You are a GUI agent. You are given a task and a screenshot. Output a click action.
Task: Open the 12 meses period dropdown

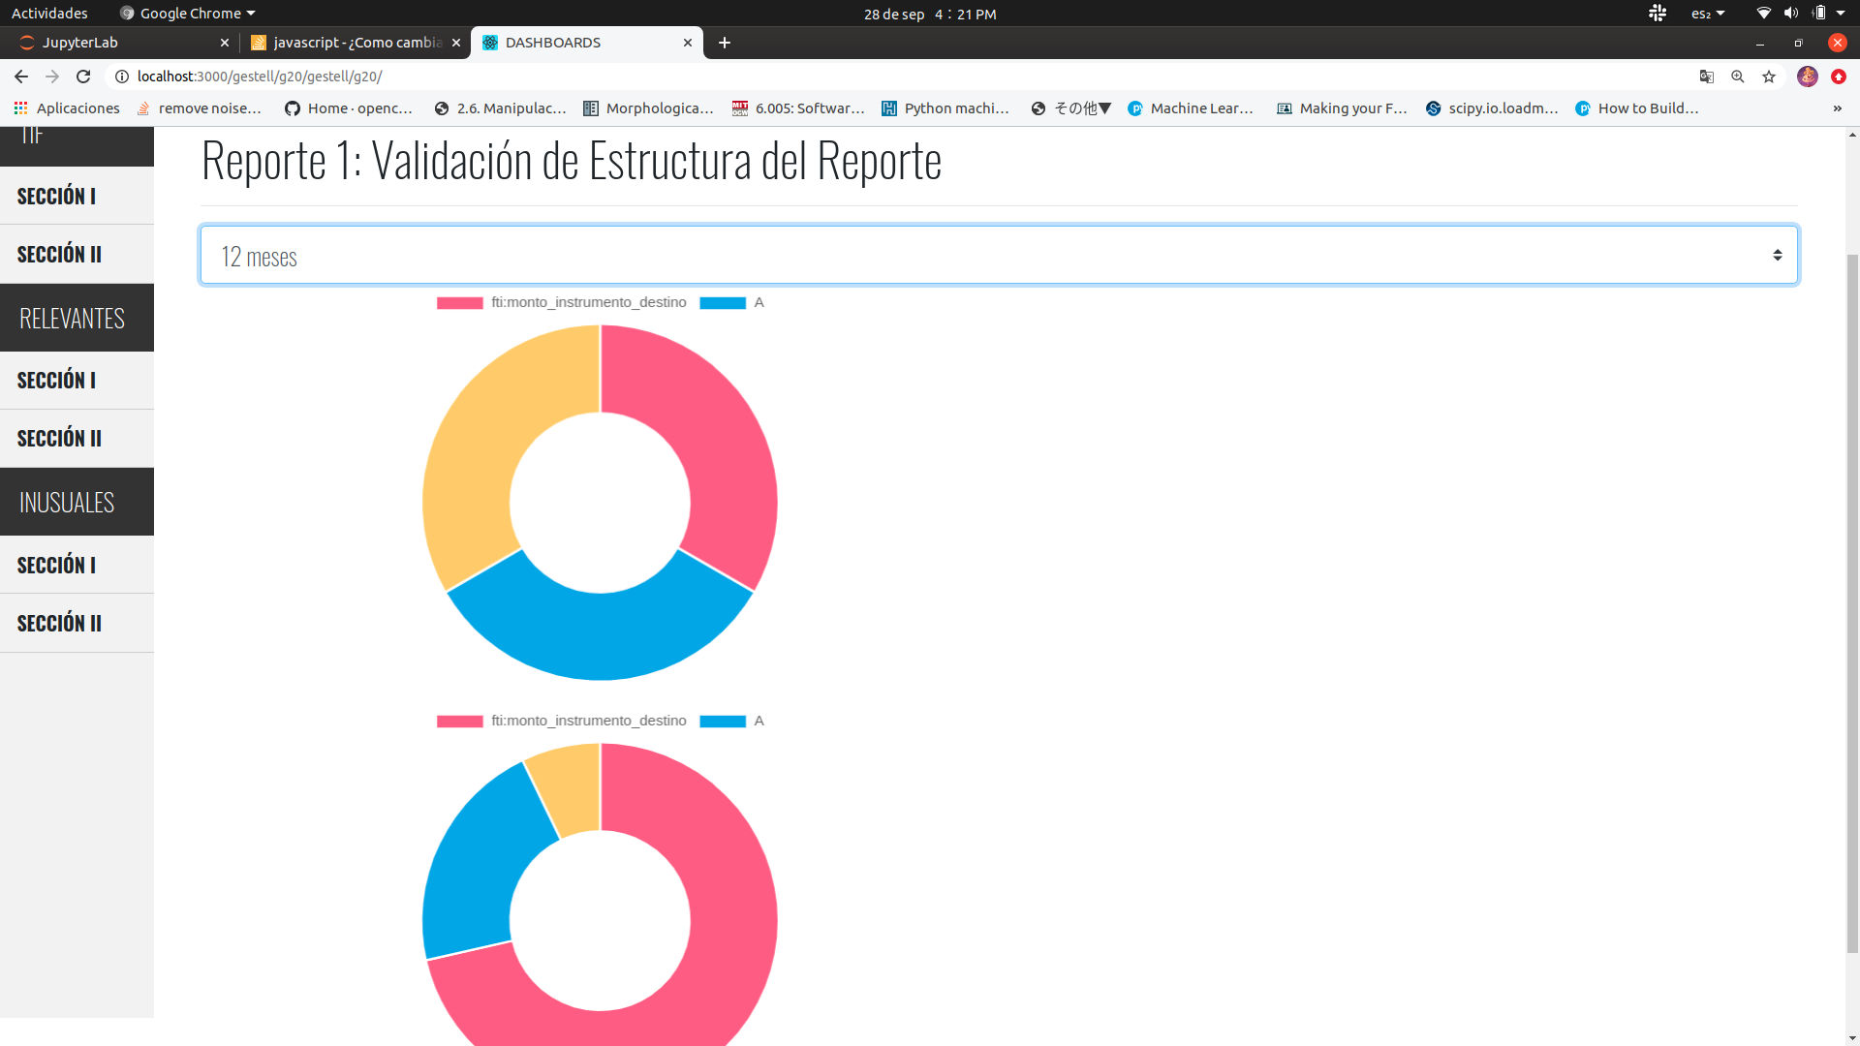pyautogui.click(x=999, y=255)
